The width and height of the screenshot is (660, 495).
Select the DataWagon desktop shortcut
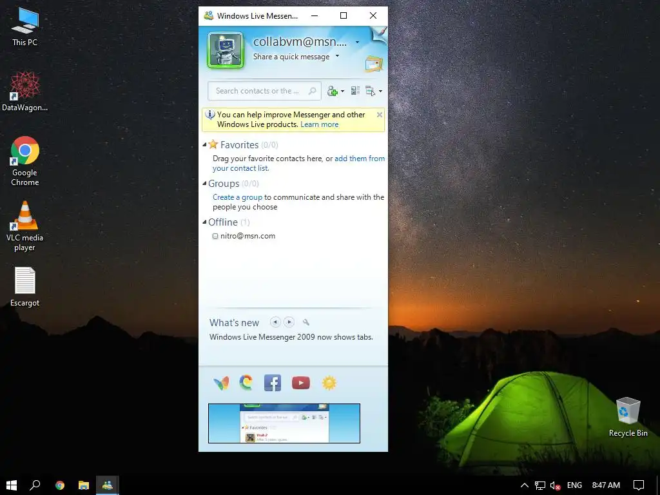pos(25,92)
